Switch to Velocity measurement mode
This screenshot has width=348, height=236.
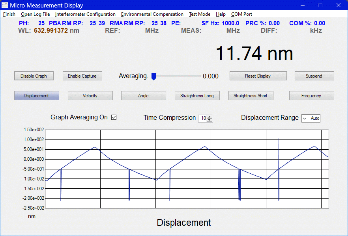tap(90, 96)
